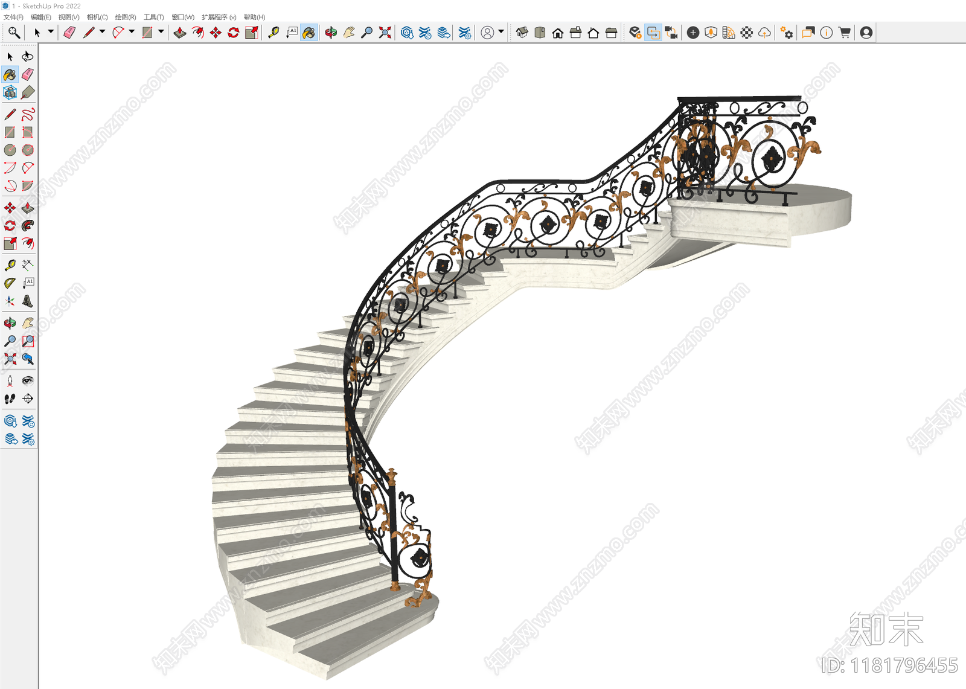Open the 视图(V) menu

click(69, 17)
